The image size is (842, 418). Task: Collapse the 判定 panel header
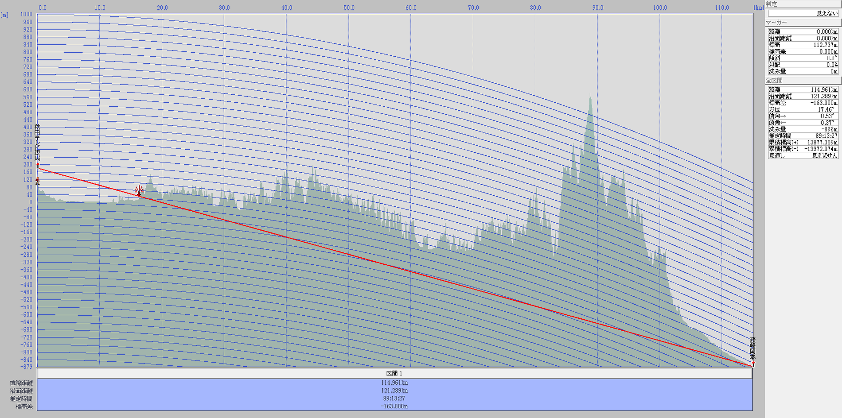pos(803,4)
